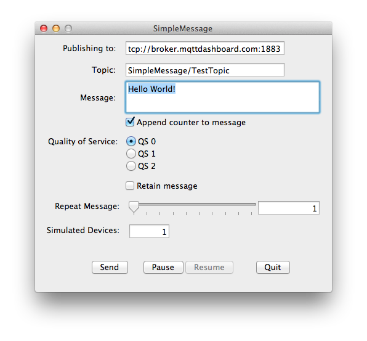Click the Pause button
This screenshot has width=367, height=341.
coord(163,267)
